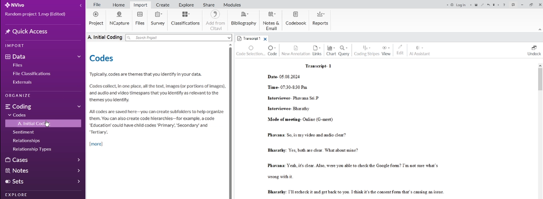The width and height of the screenshot is (543, 199).
Task: Close the Transcript 1 tab
Action: click(265, 39)
